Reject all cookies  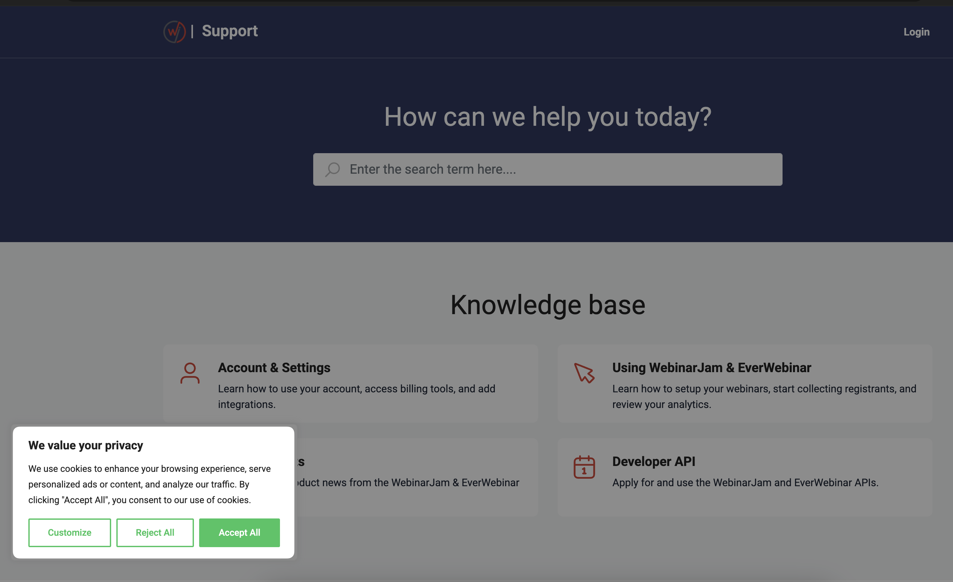pyautogui.click(x=155, y=532)
